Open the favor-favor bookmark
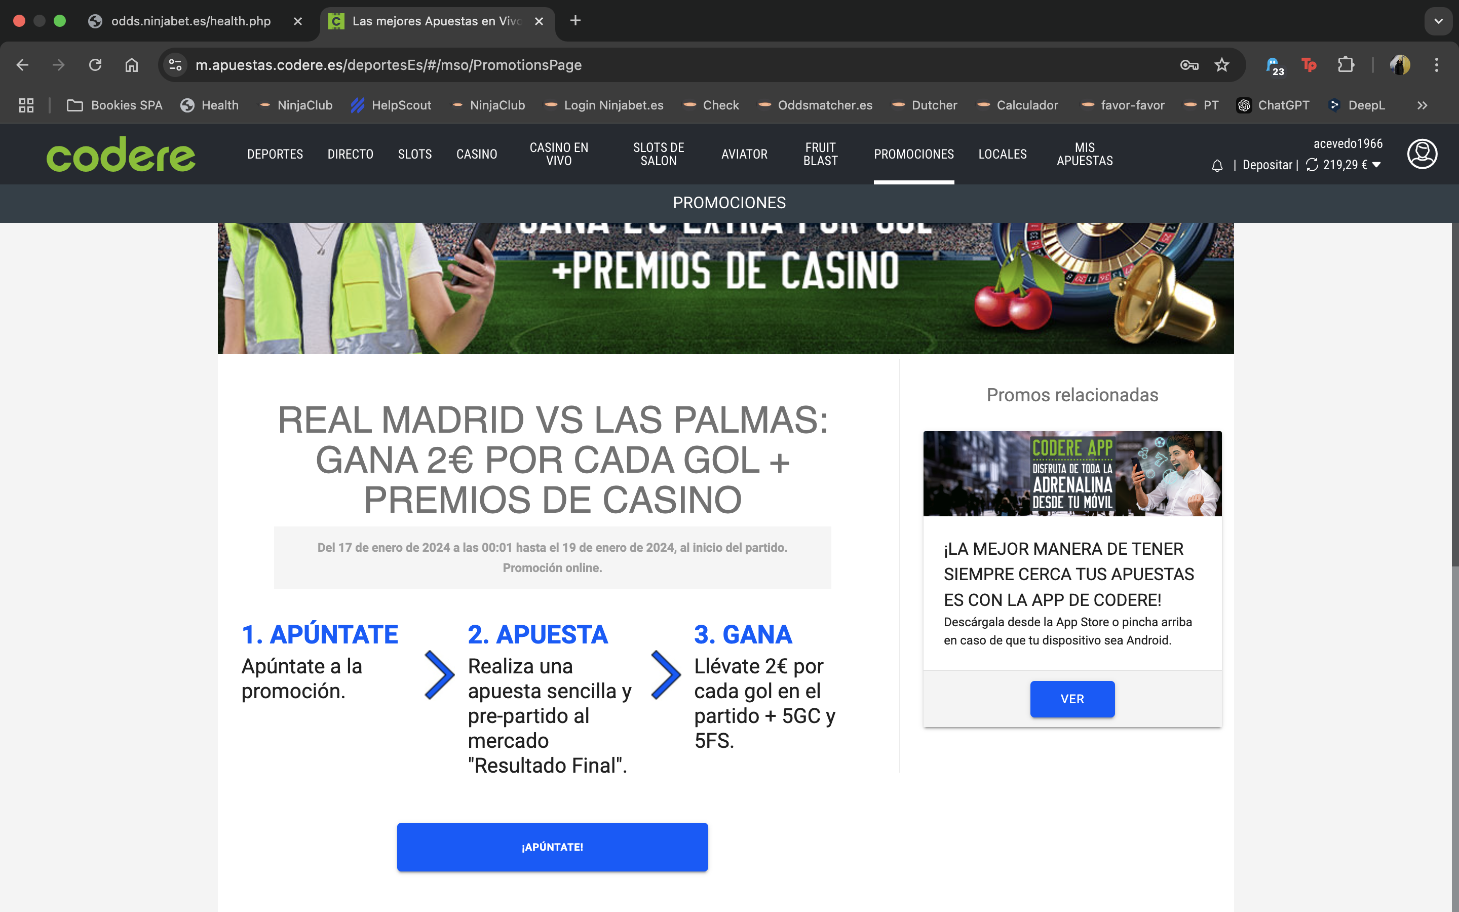Image resolution: width=1459 pixels, height=912 pixels. (x=1123, y=105)
